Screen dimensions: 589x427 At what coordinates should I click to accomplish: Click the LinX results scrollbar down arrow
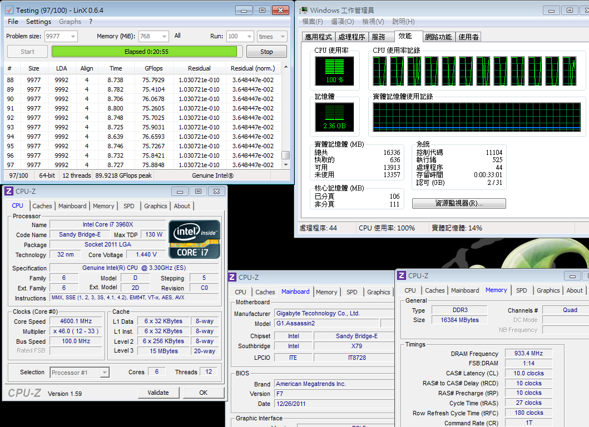(286, 164)
